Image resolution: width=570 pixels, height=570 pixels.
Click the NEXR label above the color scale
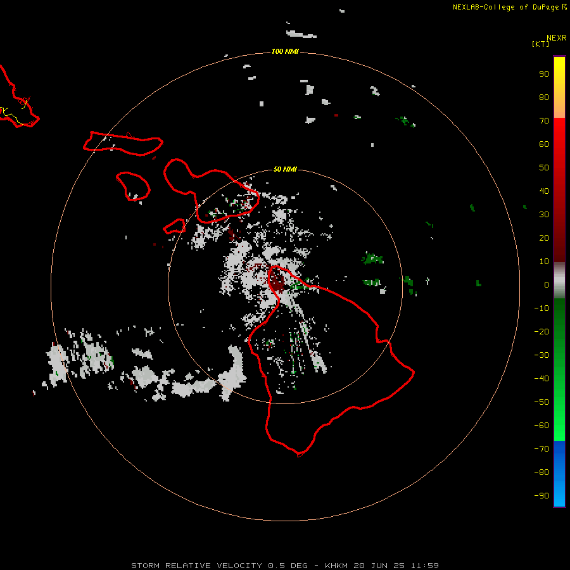(557, 38)
